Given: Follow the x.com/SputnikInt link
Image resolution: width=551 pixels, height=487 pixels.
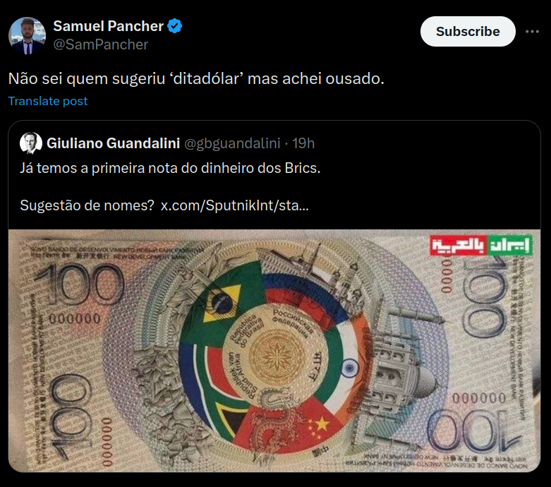Looking at the screenshot, I should [x=234, y=205].
